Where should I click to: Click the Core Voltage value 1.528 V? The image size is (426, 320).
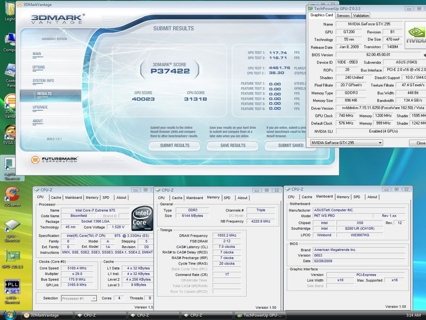point(118,227)
